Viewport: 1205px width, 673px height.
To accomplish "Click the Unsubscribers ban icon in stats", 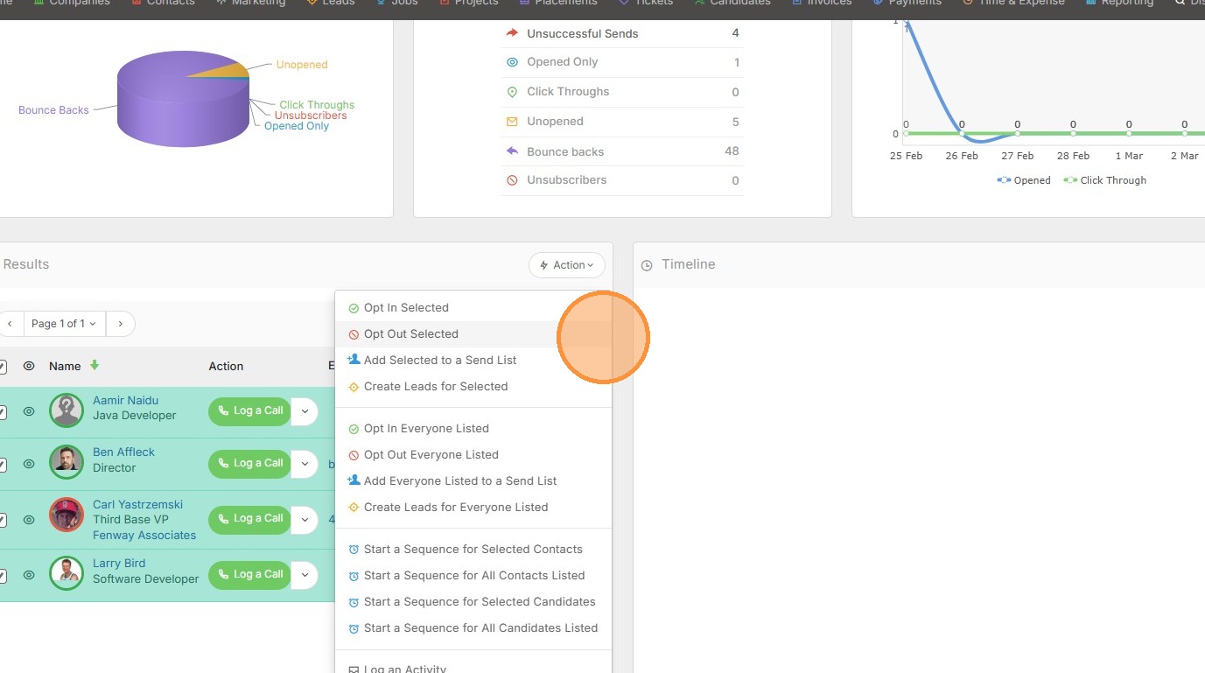I will [x=512, y=180].
